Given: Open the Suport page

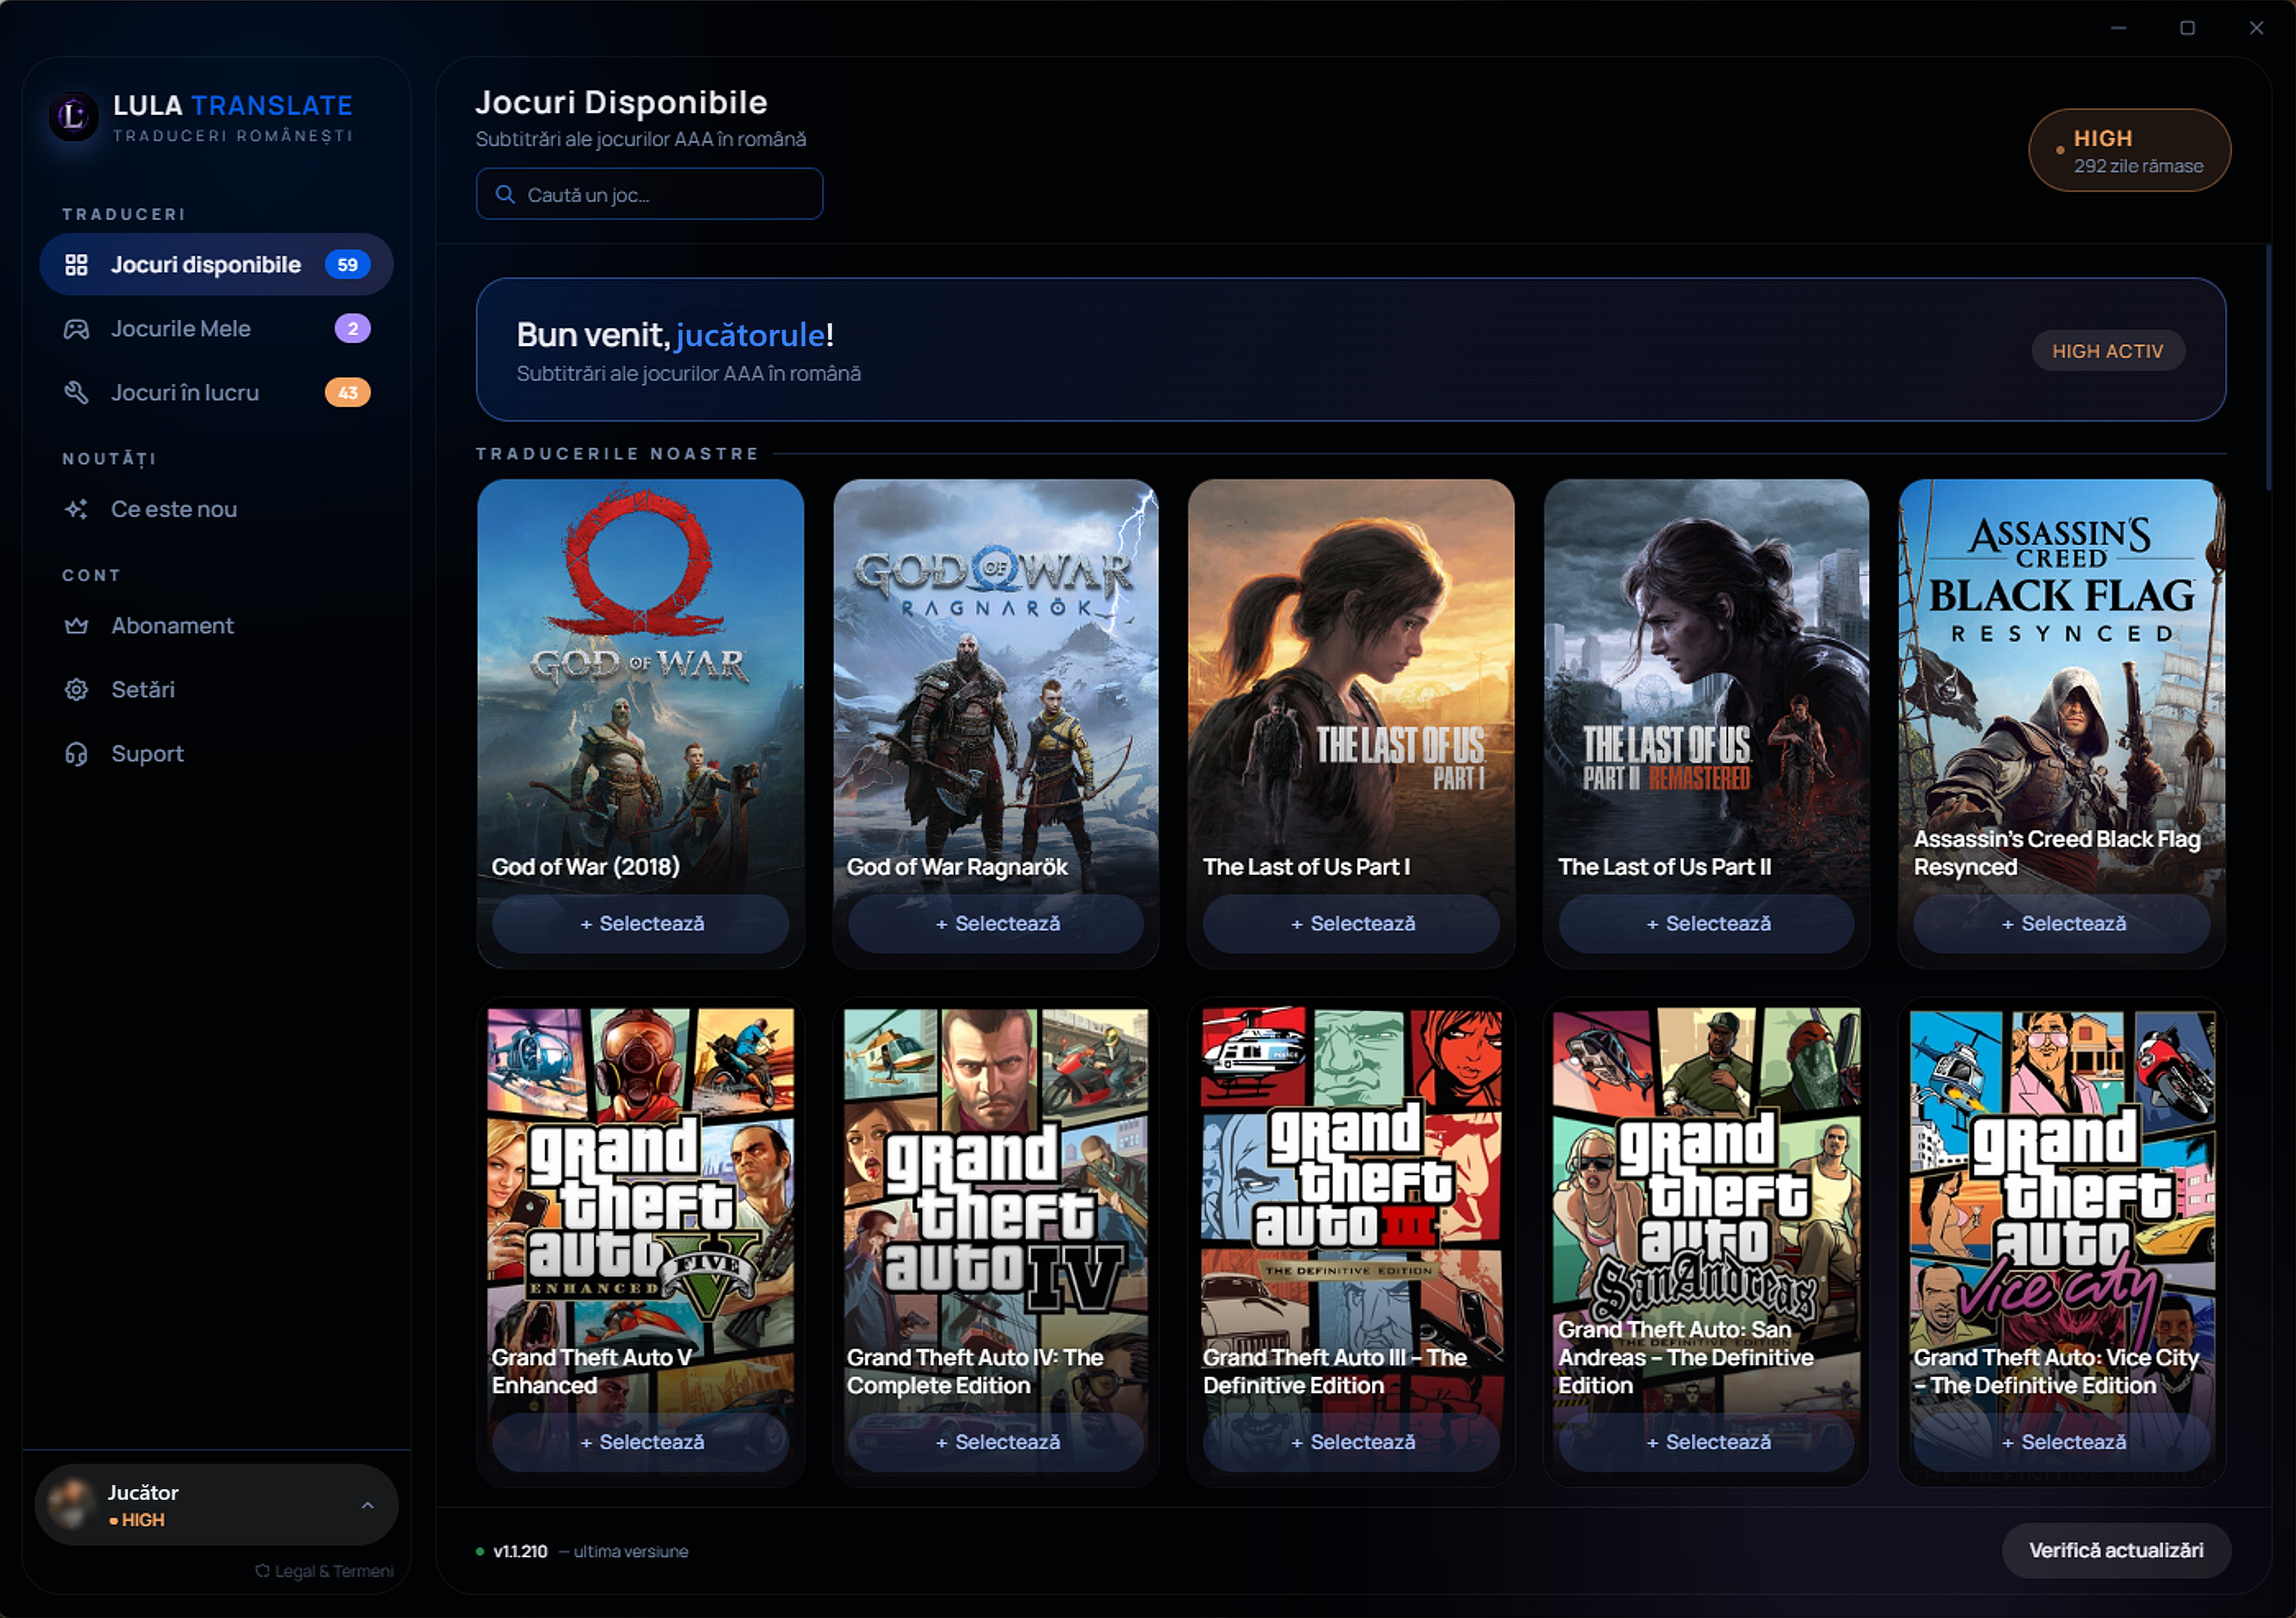Looking at the screenshot, I should [216, 754].
